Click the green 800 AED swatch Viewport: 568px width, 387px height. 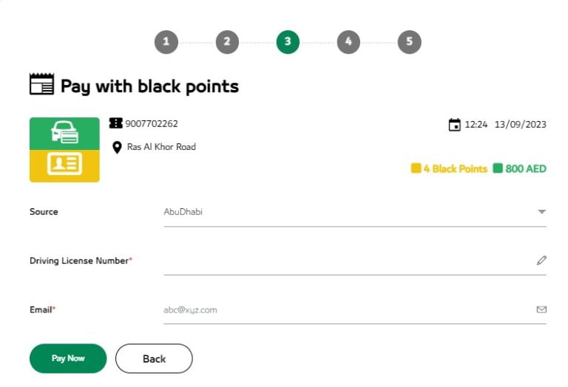point(498,168)
